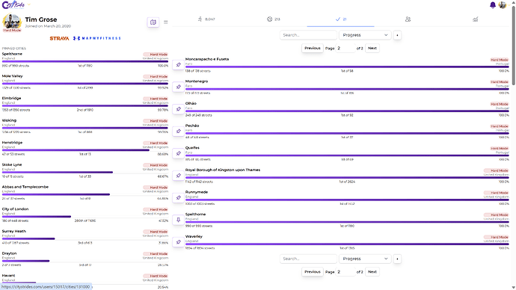The image size is (516, 290).
Task: Pin the Moncarapacho e Fuseta city
Action: coord(179,65)
